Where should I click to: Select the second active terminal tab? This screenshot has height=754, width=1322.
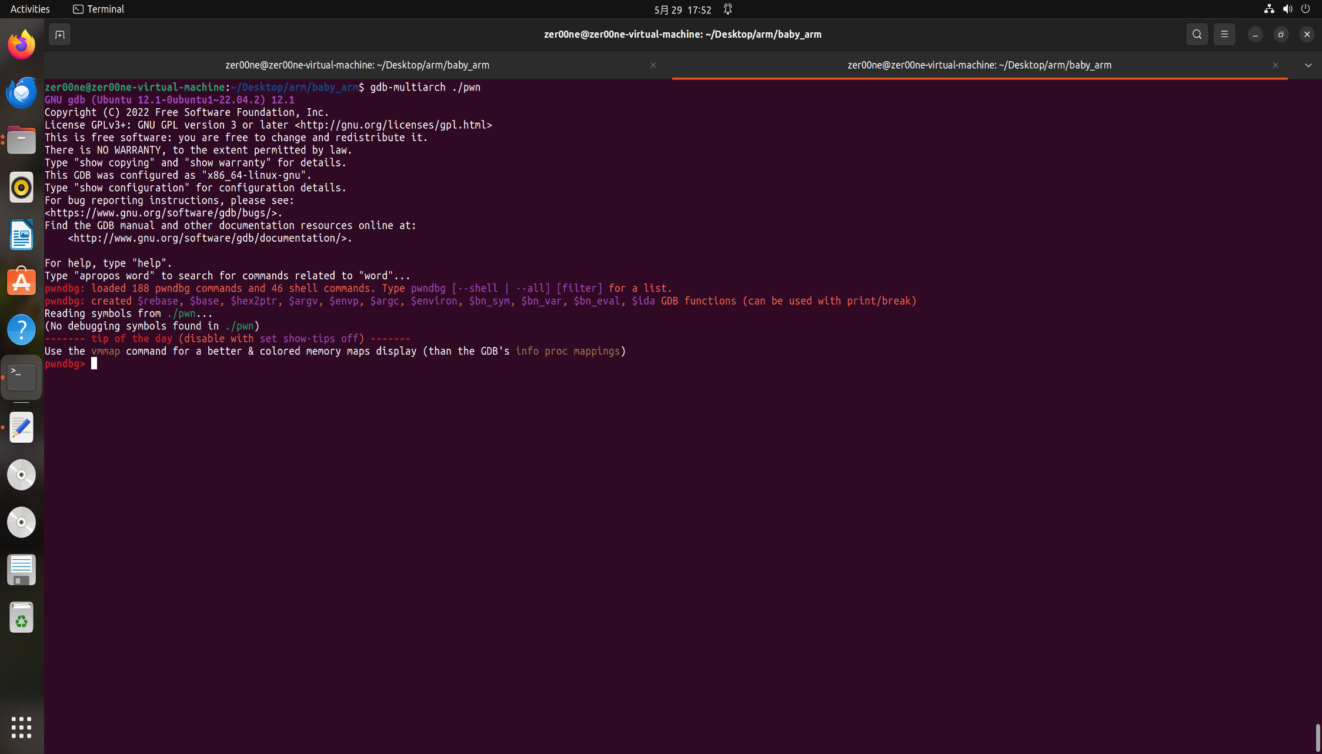pyautogui.click(x=979, y=65)
